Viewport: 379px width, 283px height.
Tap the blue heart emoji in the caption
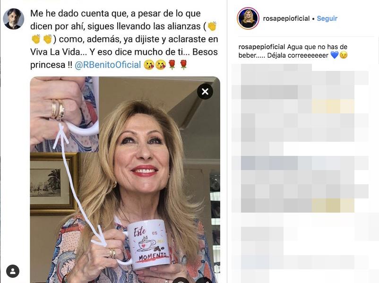[334, 55]
